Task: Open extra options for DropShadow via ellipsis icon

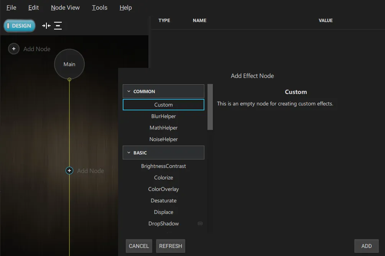Action: (200, 223)
